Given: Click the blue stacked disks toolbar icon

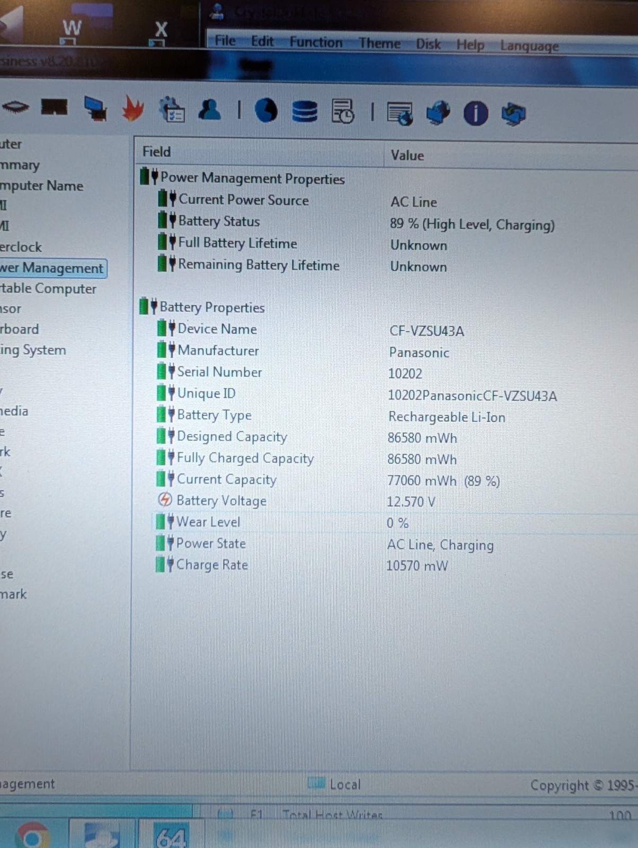Looking at the screenshot, I should tap(305, 111).
